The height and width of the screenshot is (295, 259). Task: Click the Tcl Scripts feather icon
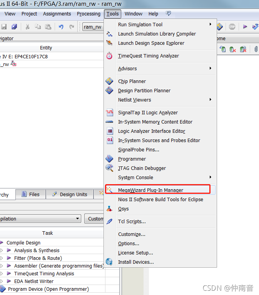pyautogui.click(x=109, y=221)
